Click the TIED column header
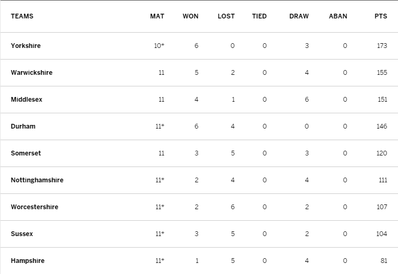 259,16
